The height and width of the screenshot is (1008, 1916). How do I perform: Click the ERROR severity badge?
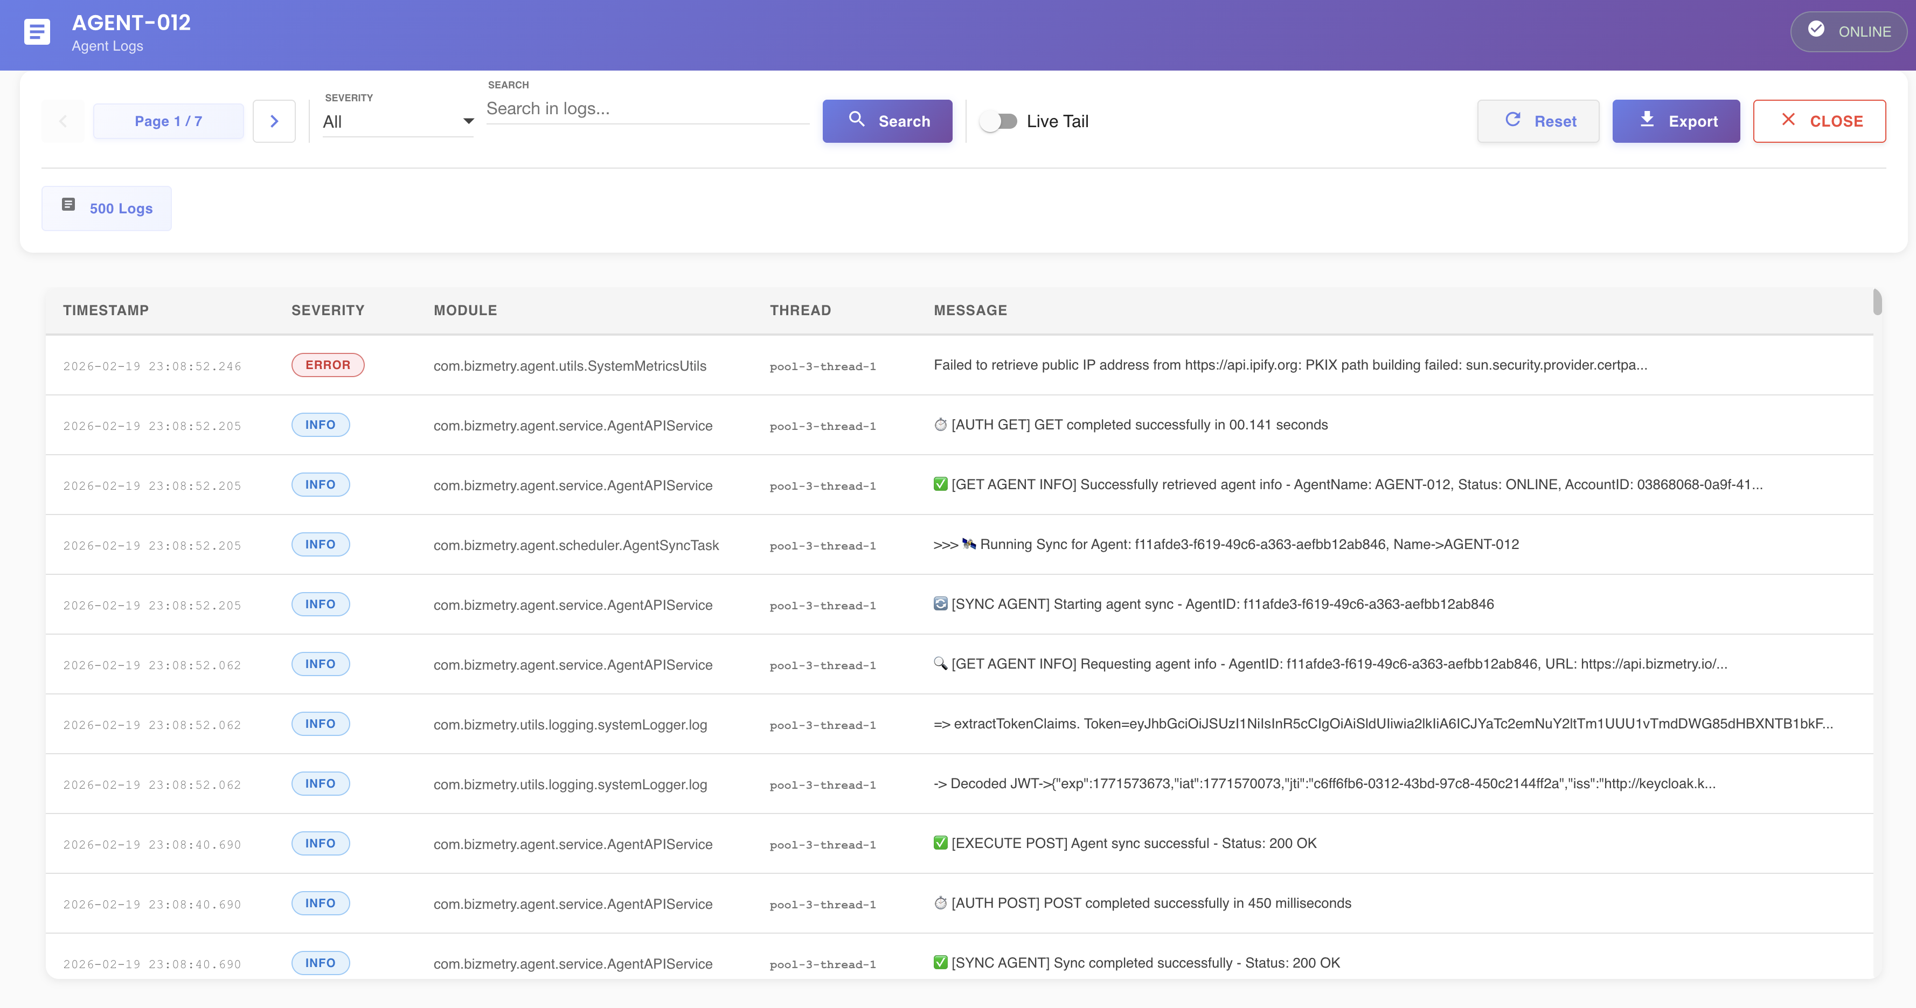pos(327,365)
